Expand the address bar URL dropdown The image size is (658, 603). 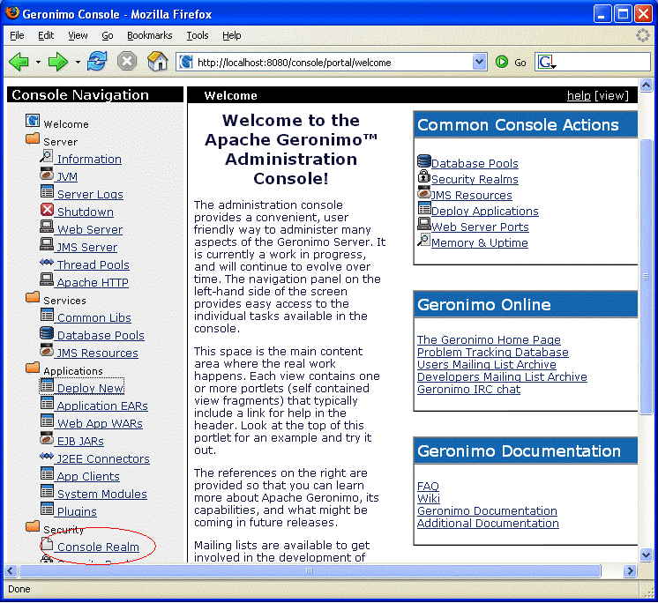(x=479, y=62)
